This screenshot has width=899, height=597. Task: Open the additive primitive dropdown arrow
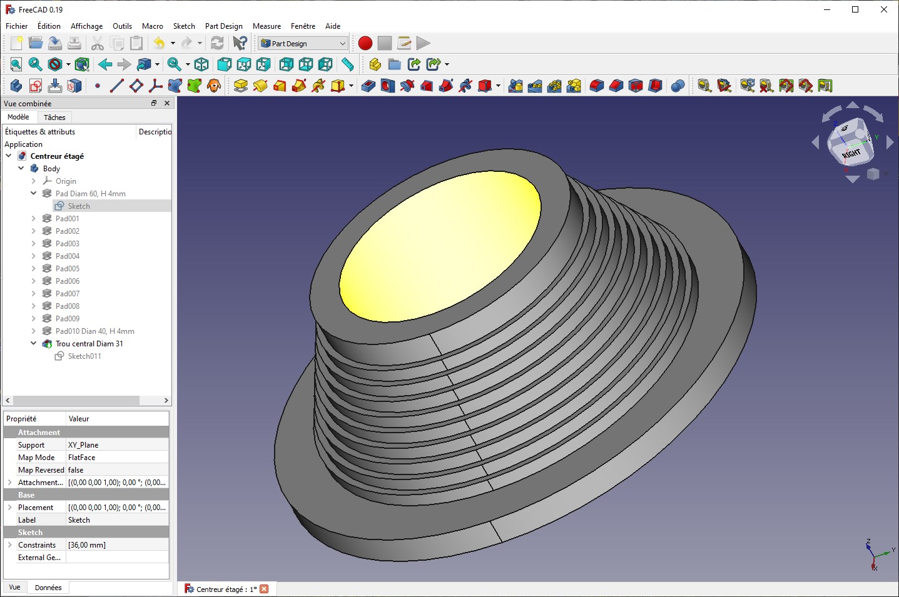click(351, 86)
